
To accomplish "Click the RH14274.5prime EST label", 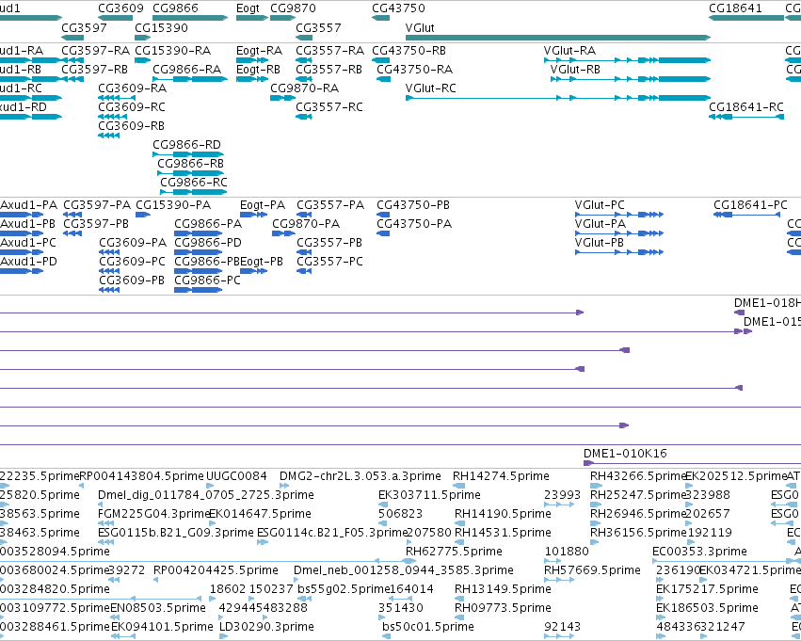I will (501, 477).
